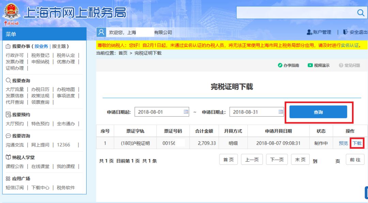Open the 实名认证 link in yellow notice
The image size is (368, 203).
(x=350, y=45)
